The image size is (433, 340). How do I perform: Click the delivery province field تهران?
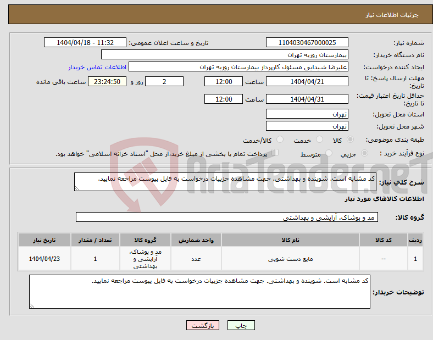point(307,114)
